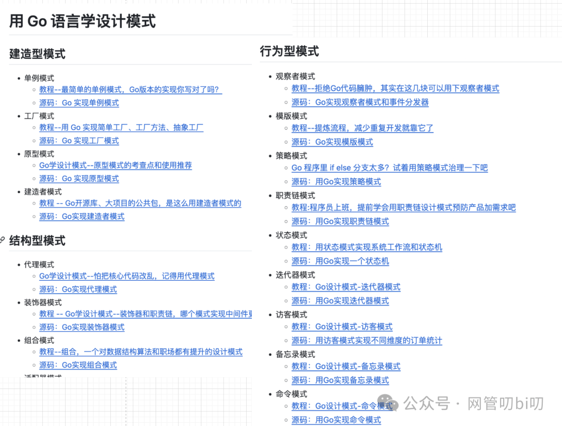Open tutorial on 简单工厂、工厂方法、抽象工厂
The height and width of the screenshot is (426, 562).
(121, 128)
